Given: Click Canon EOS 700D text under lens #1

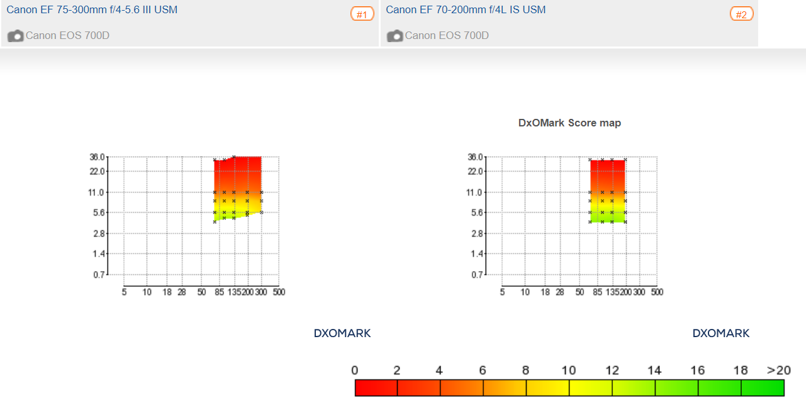Looking at the screenshot, I should pos(67,36).
